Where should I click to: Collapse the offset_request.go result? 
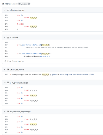tap(5, 10)
